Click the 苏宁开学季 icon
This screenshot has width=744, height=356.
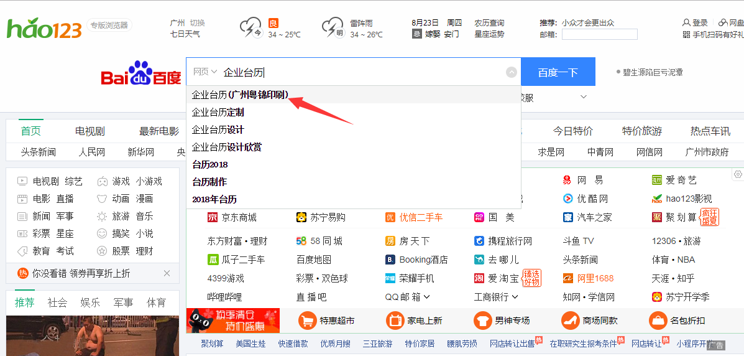click(657, 297)
